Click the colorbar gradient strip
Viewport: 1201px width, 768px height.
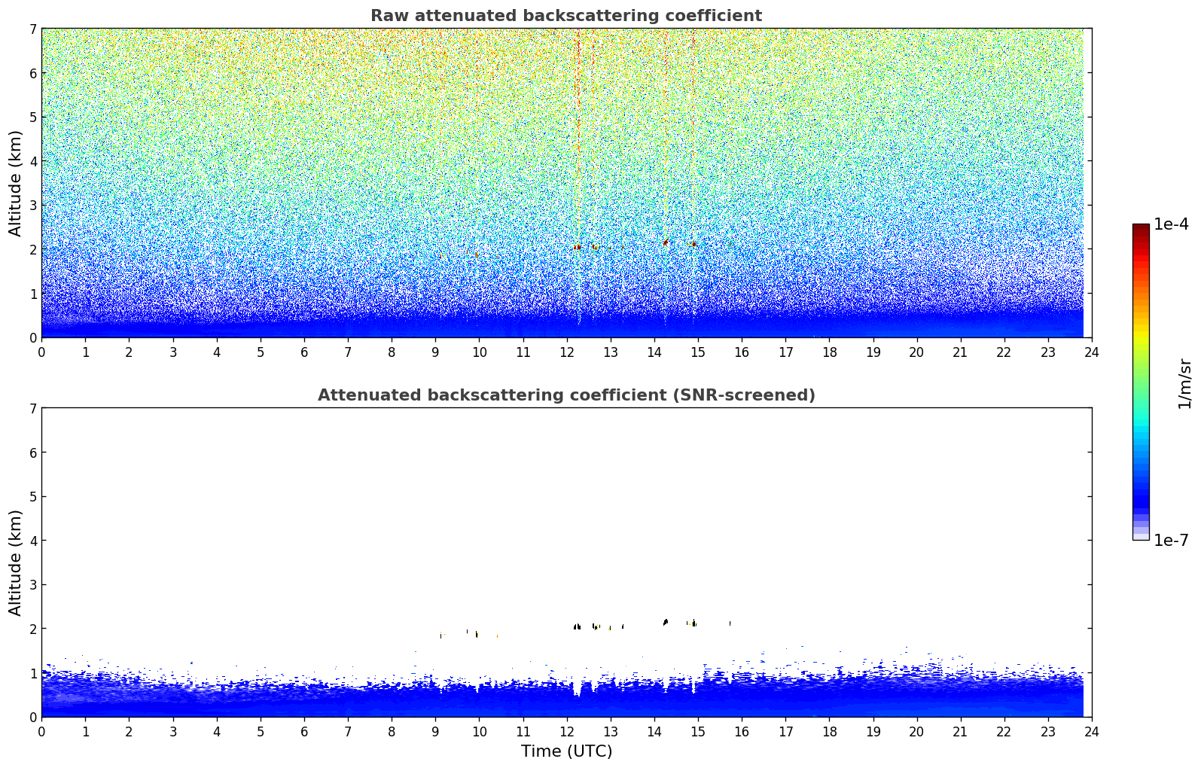[x=1141, y=382]
